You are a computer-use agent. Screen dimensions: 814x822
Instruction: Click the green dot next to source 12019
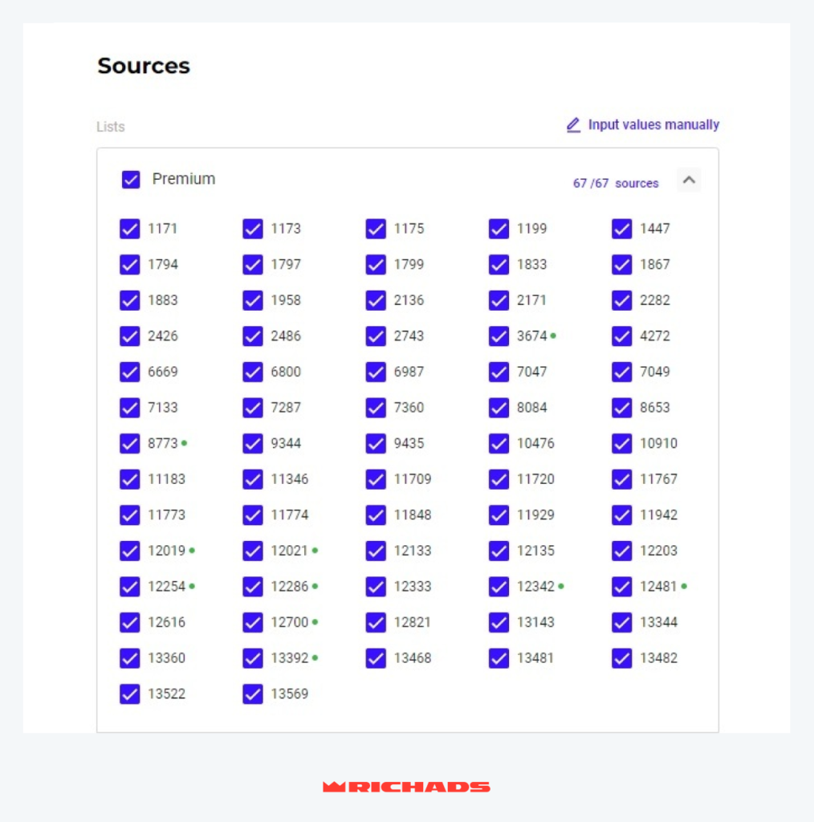click(x=192, y=551)
